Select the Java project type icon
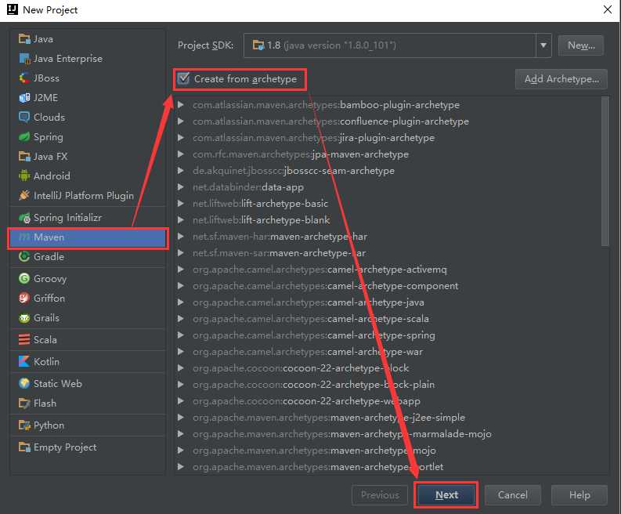 (x=24, y=39)
